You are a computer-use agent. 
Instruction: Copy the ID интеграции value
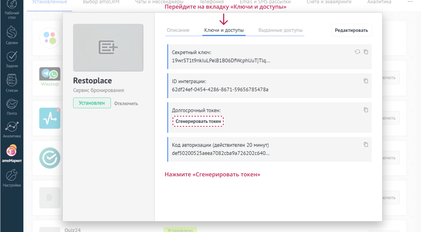tap(365, 80)
